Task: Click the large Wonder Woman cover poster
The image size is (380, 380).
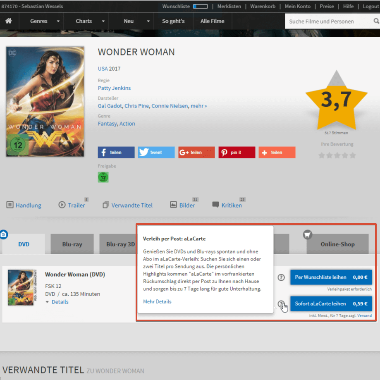Action: coord(45,102)
